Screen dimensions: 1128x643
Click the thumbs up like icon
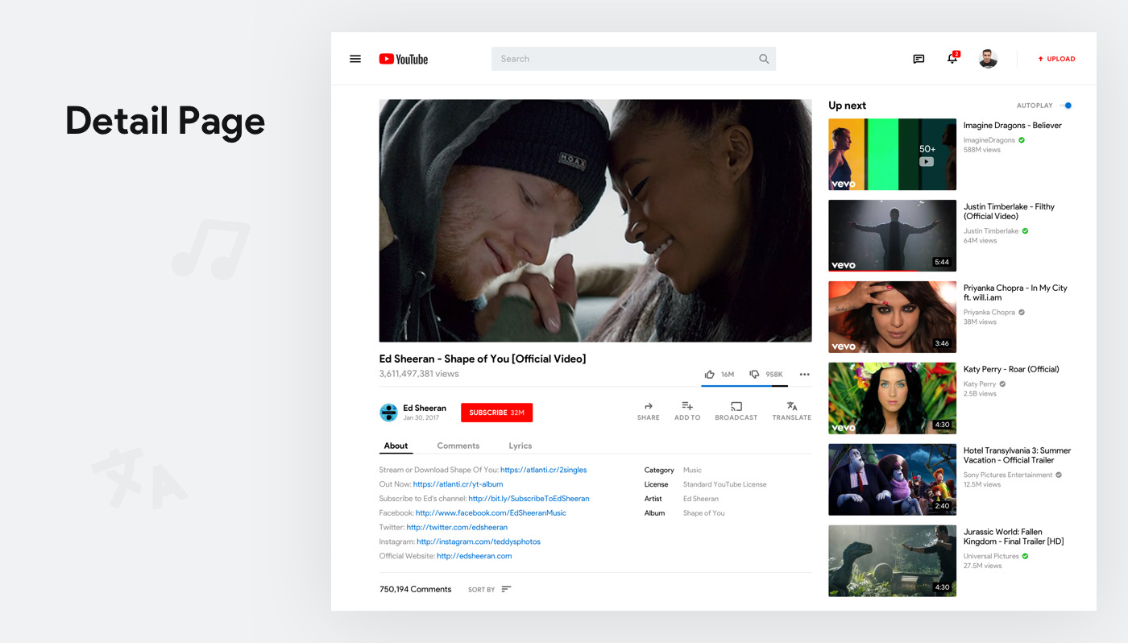click(710, 374)
